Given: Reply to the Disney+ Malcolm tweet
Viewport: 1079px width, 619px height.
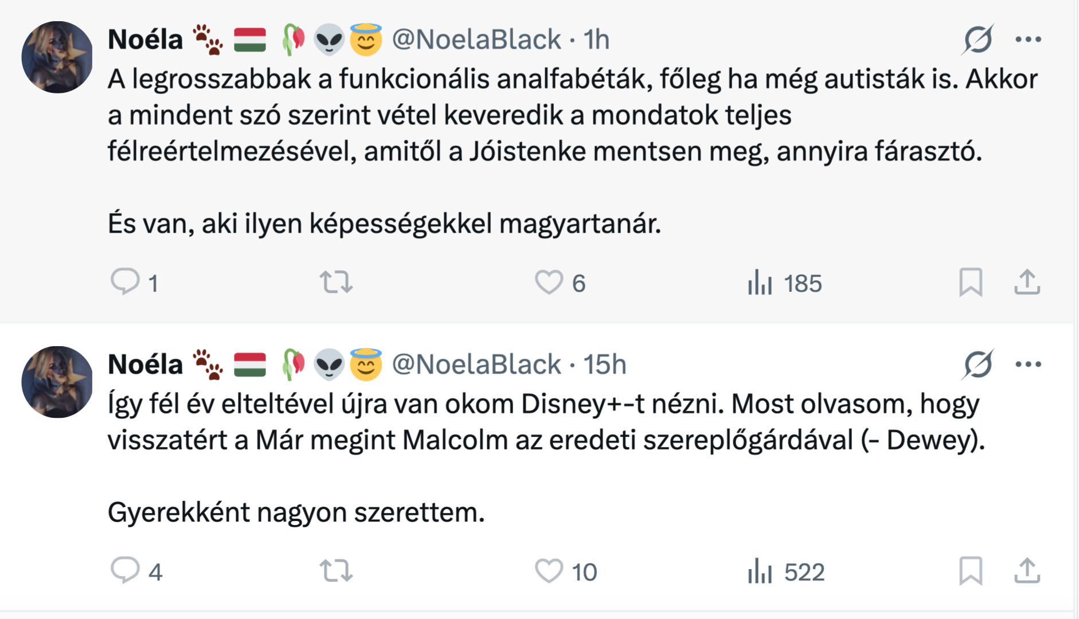Looking at the screenshot, I should pyautogui.click(x=125, y=571).
